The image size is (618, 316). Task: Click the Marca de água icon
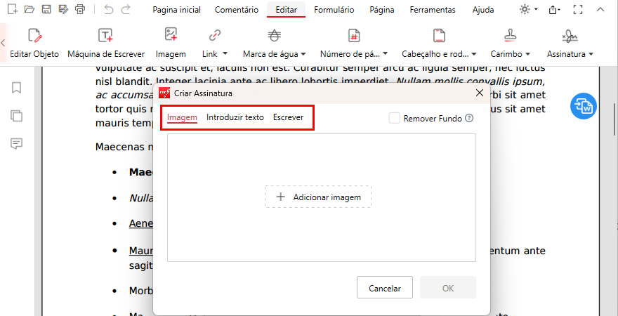[275, 35]
